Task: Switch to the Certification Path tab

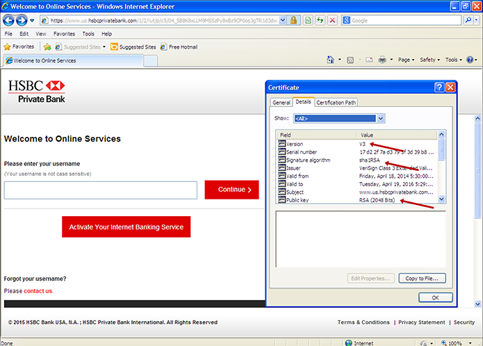Action: pyautogui.click(x=336, y=103)
